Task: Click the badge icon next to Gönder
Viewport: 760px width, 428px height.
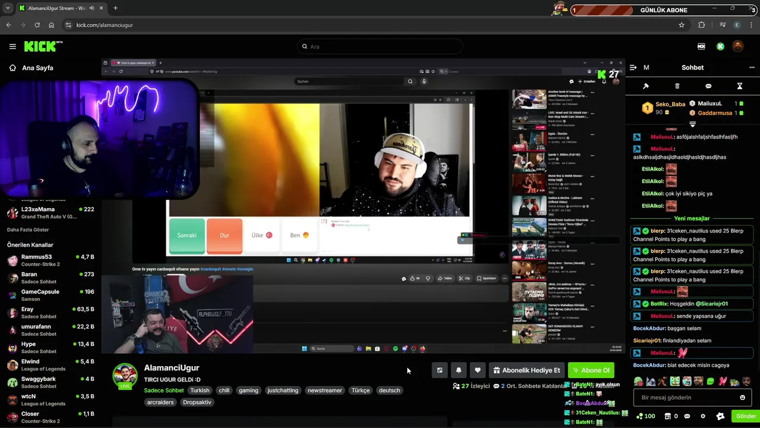Action: [x=720, y=416]
